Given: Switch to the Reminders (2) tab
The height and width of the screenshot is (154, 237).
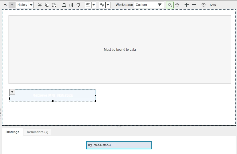Looking at the screenshot, I should [37, 132].
